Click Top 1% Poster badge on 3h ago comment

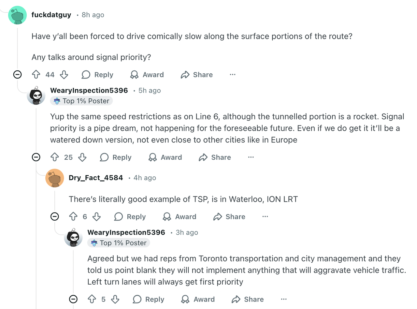119,243
